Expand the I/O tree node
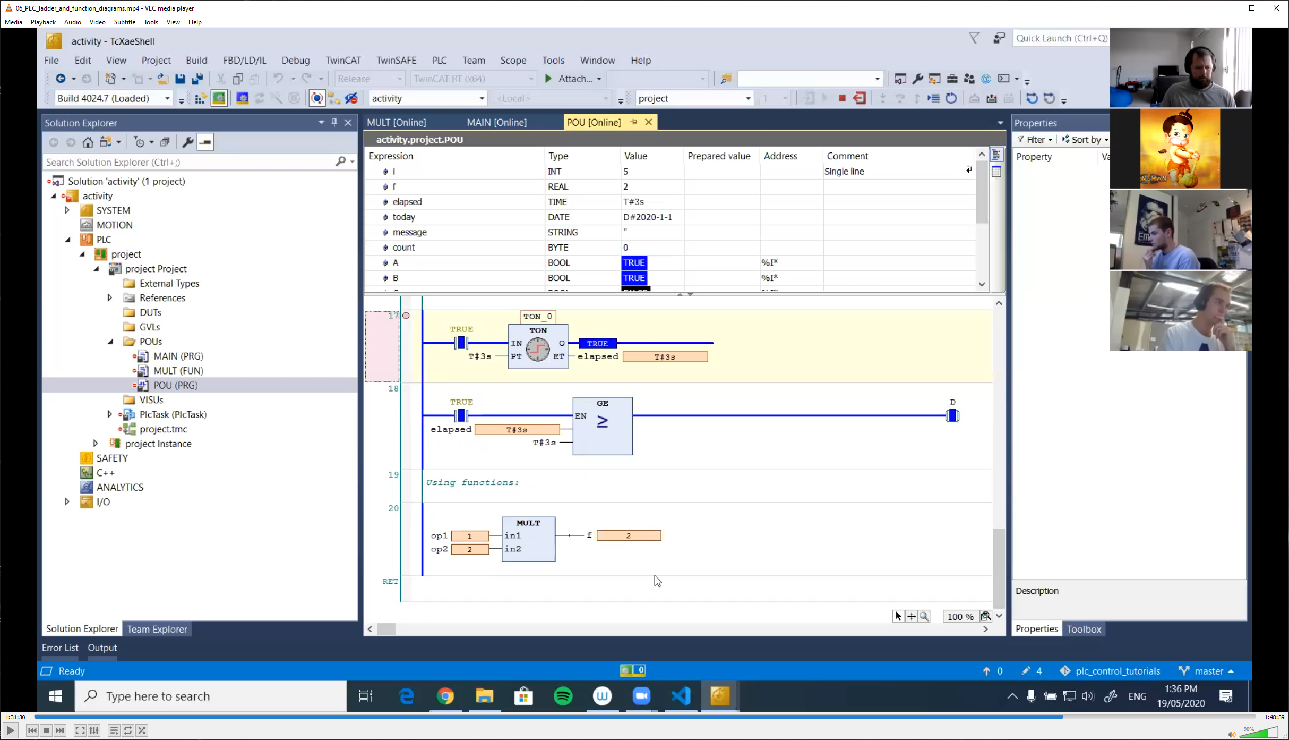This screenshot has height=740, width=1289. [x=67, y=501]
